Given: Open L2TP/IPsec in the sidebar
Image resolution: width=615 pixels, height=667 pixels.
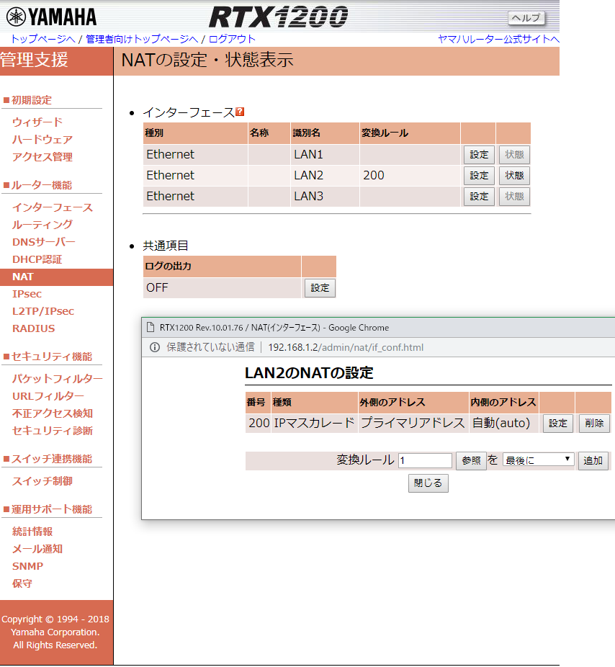Looking at the screenshot, I should [43, 311].
